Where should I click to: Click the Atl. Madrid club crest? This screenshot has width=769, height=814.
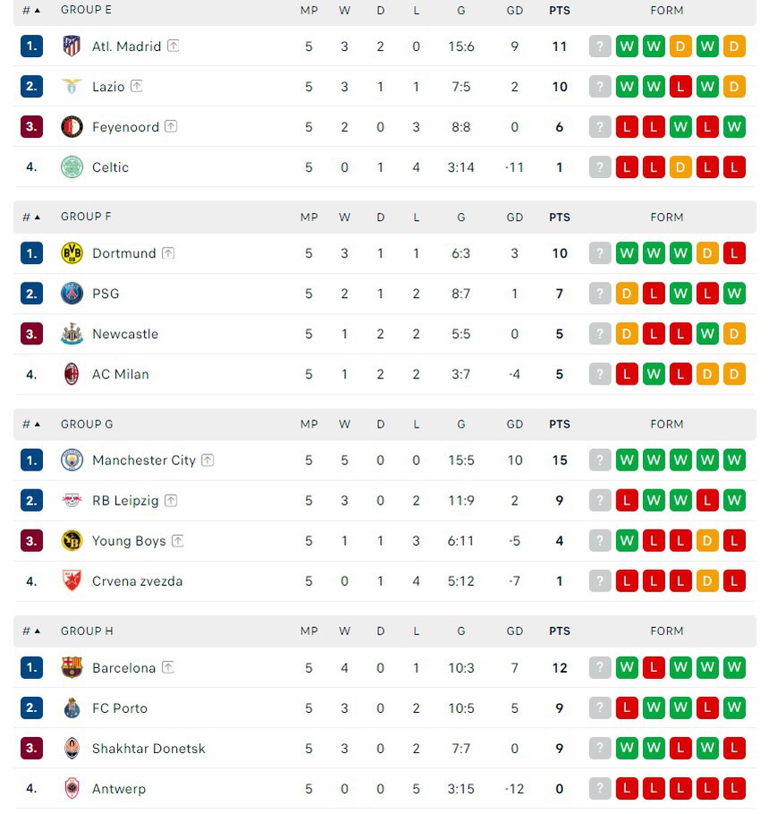tap(72, 47)
